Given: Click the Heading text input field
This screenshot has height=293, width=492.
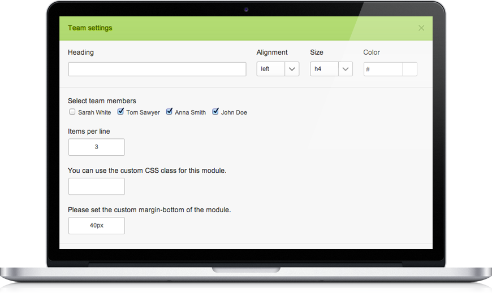Looking at the screenshot, I should coord(157,69).
